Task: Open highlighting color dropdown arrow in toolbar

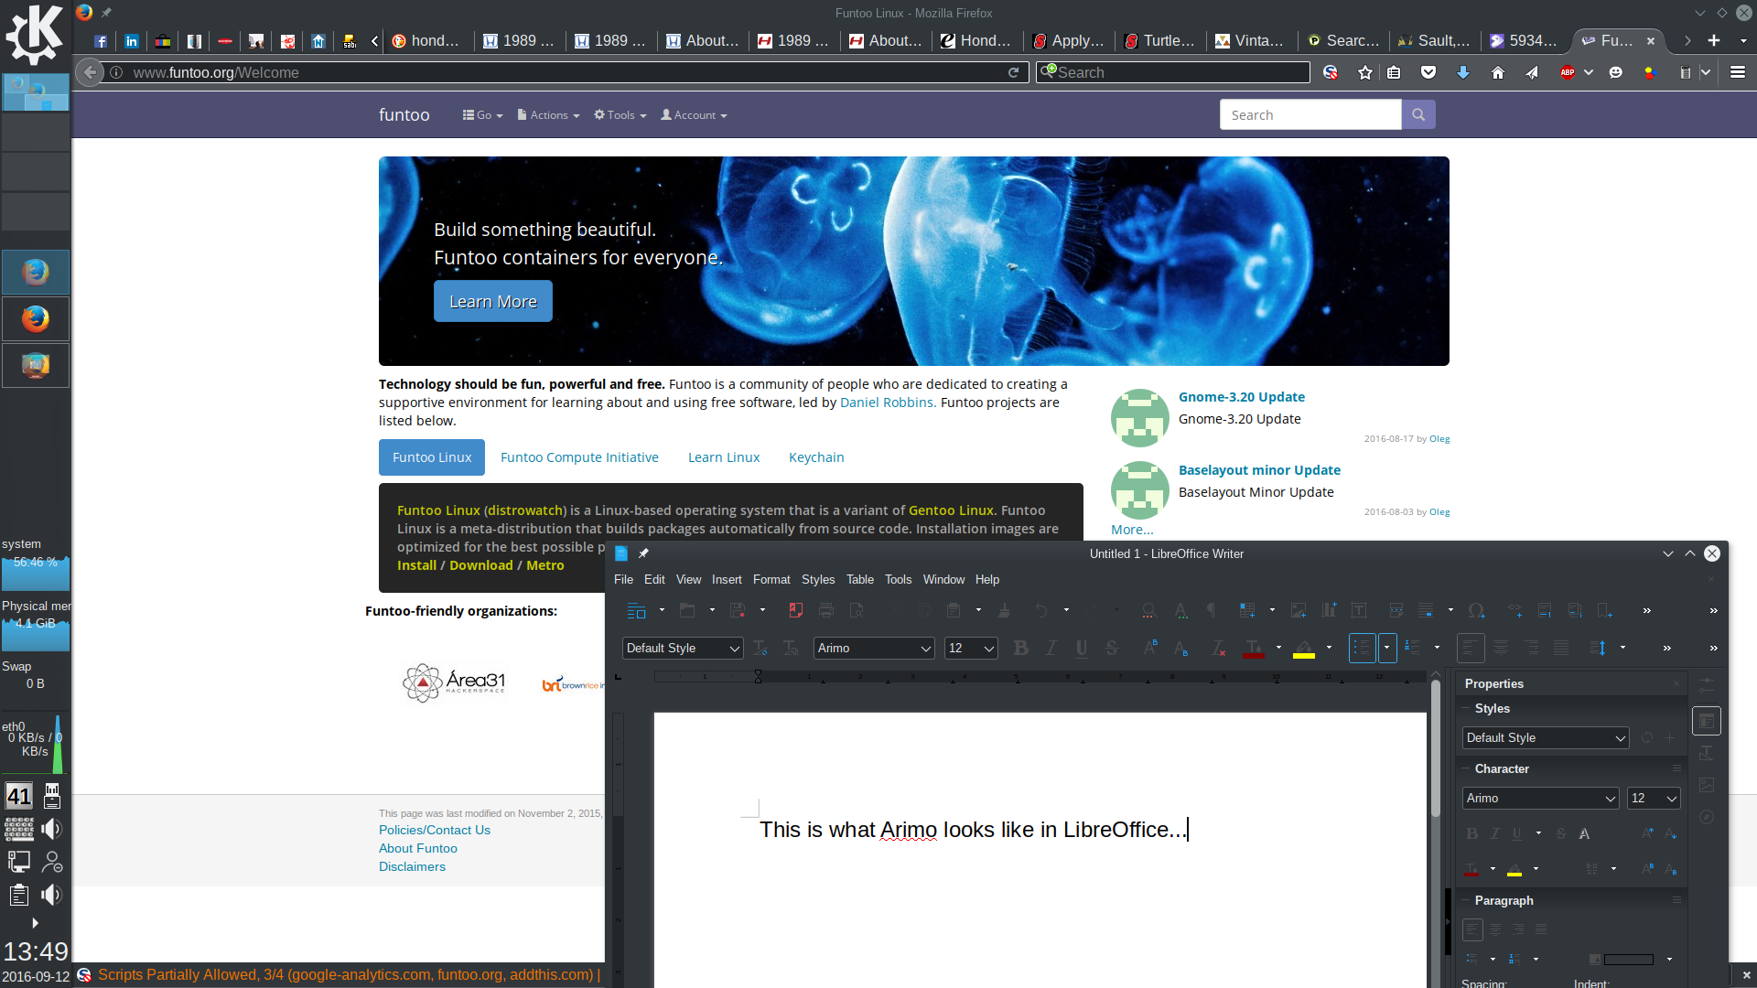Action: [1329, 648]
